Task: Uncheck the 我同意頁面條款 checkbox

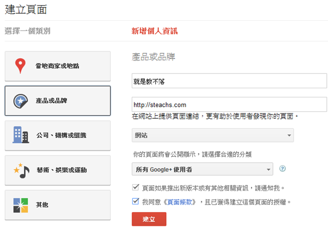Action: click(x=136, y=202)
